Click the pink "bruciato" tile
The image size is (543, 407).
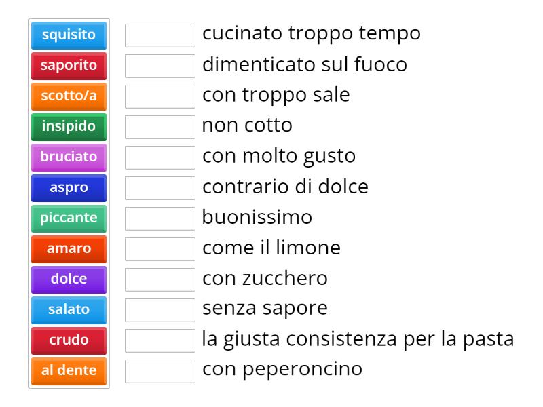click(x=68, y=157)
